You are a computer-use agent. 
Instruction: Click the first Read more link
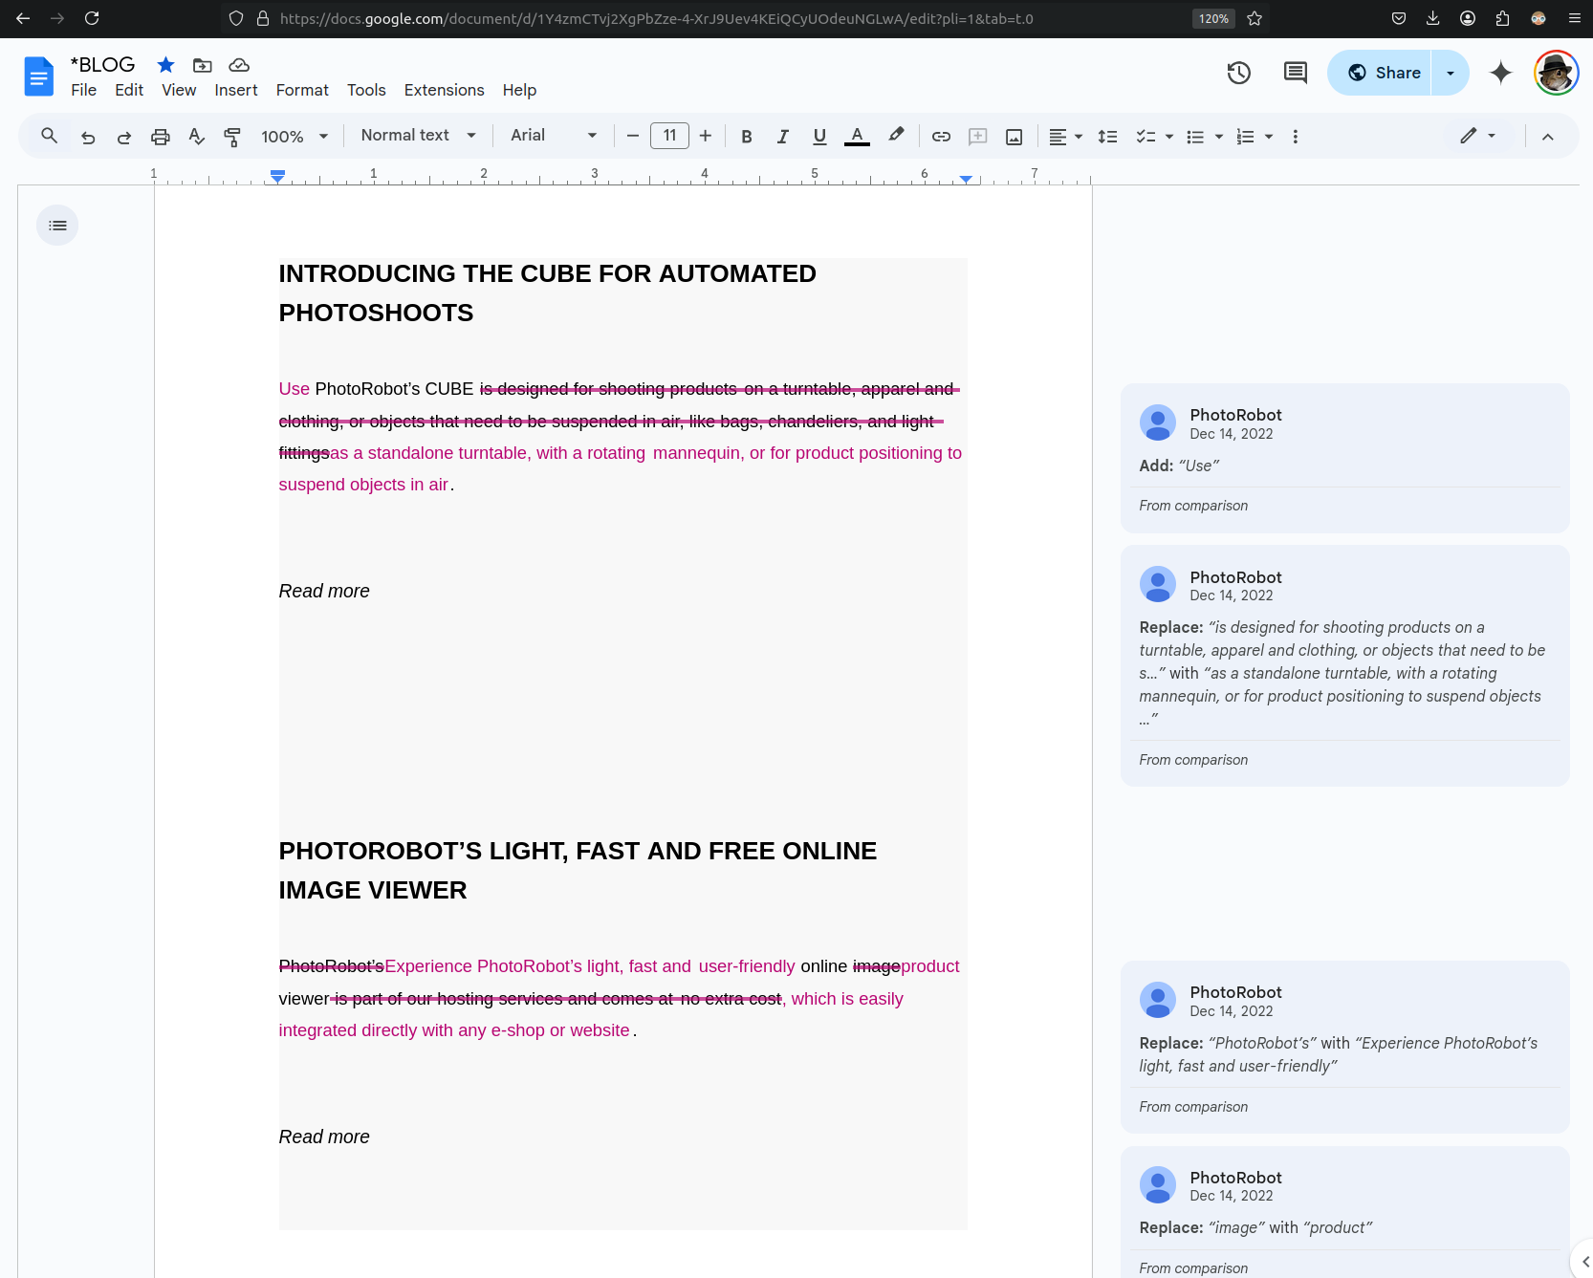coord(324,591)
